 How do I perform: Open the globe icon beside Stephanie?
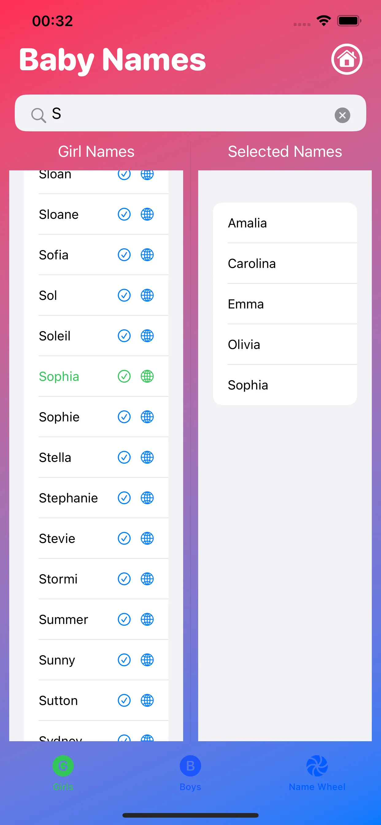[147, 498]
